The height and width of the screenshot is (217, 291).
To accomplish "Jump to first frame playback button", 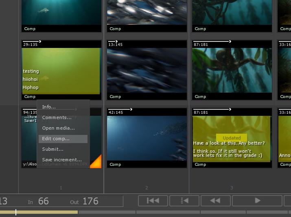I will click(x=153, y=201).
